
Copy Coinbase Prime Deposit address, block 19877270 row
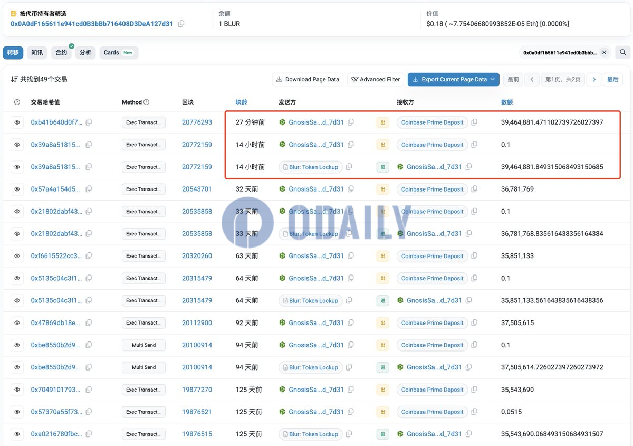(474, 390)
